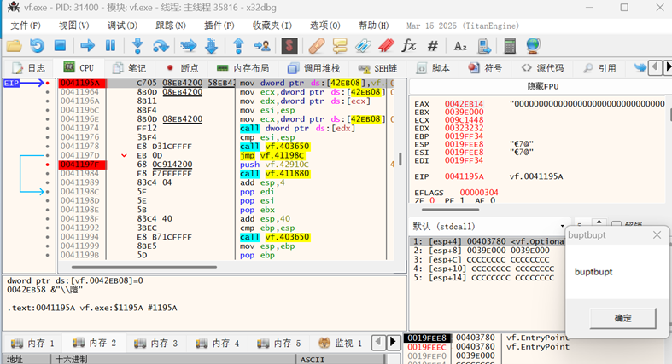The width and height of the screenshot is (672, 364).
Task: Click the Step Over toolbar icon
Action: pyautogui.click(x=161, y=45)
